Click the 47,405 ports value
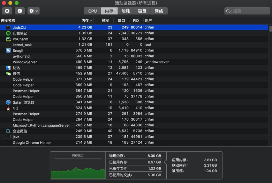The image size is (272, 183). pos(122,73)
